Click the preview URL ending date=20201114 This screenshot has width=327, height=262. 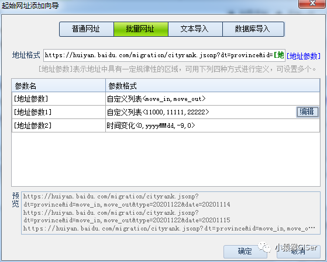[x=127, y=200]
